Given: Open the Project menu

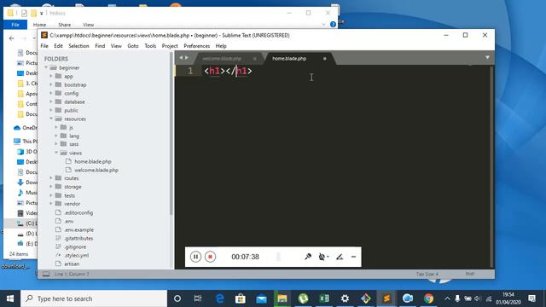Looking at the screenshot, I should coord(170,46).
